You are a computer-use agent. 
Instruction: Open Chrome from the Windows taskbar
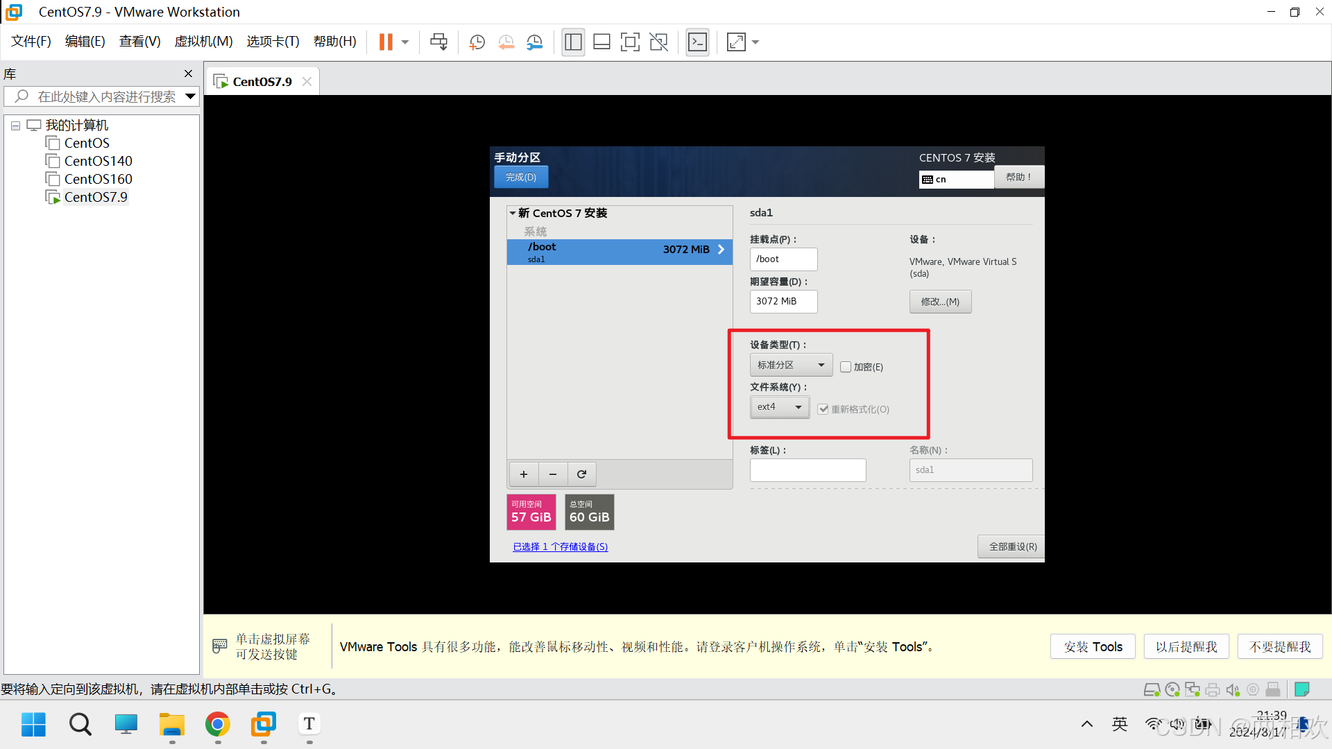click(217, 725)
